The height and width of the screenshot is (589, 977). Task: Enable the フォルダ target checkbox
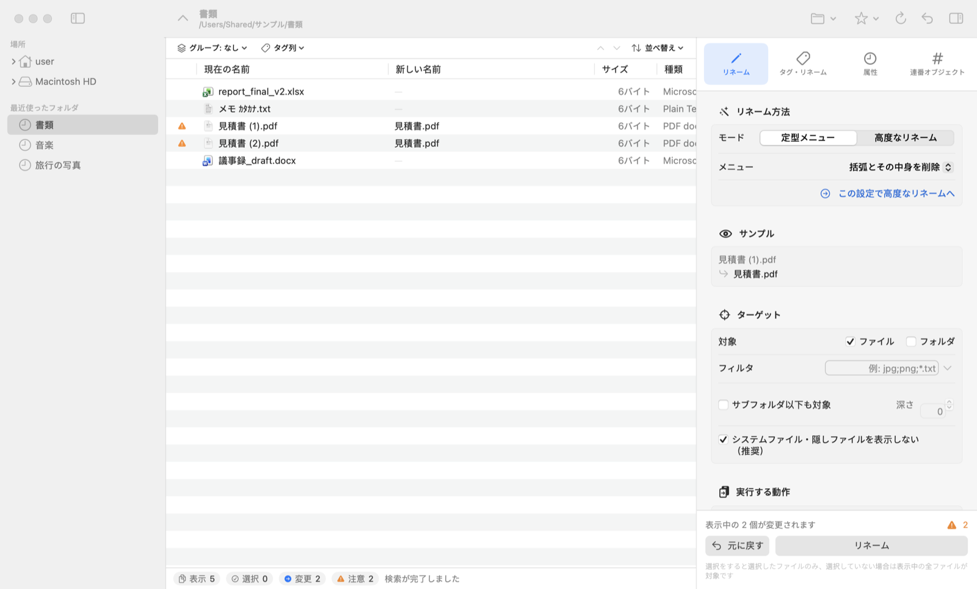pos(911,342)
